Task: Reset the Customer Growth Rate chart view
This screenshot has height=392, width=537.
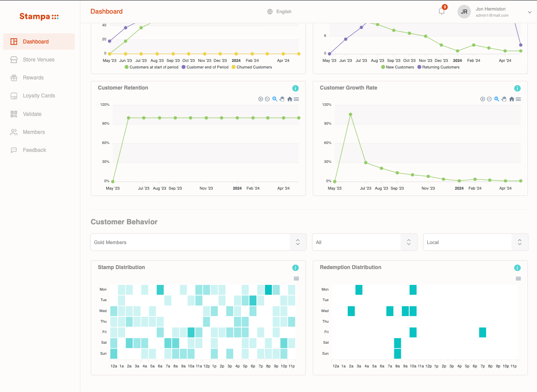Action: [x=512, y=99]
